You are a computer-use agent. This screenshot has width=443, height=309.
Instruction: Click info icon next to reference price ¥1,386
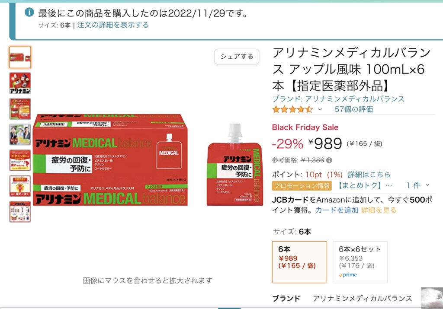(329, 160)
